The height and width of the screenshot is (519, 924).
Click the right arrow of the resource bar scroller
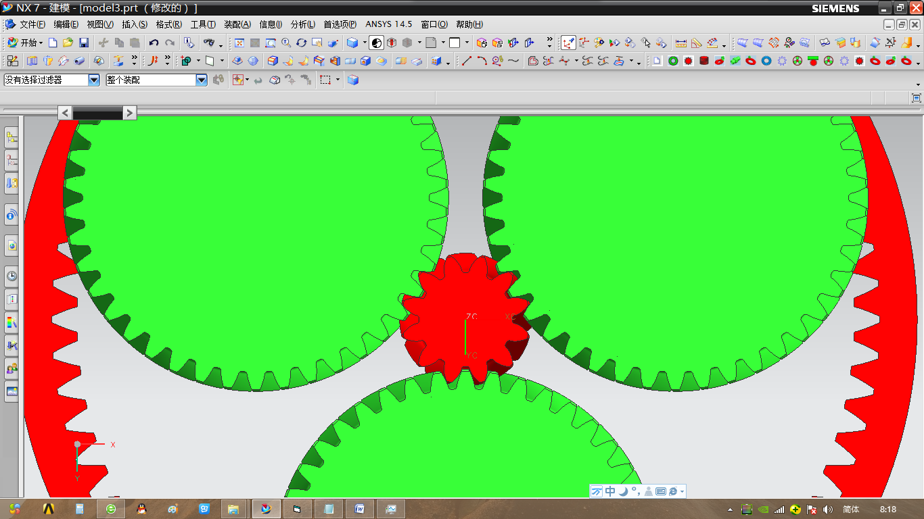[x=130, y=113]
